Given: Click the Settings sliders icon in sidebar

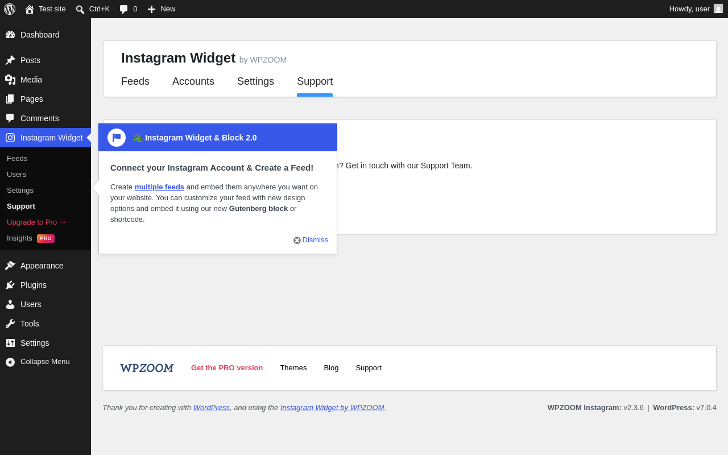Looking at the screenshot, I should coord(10,343).
